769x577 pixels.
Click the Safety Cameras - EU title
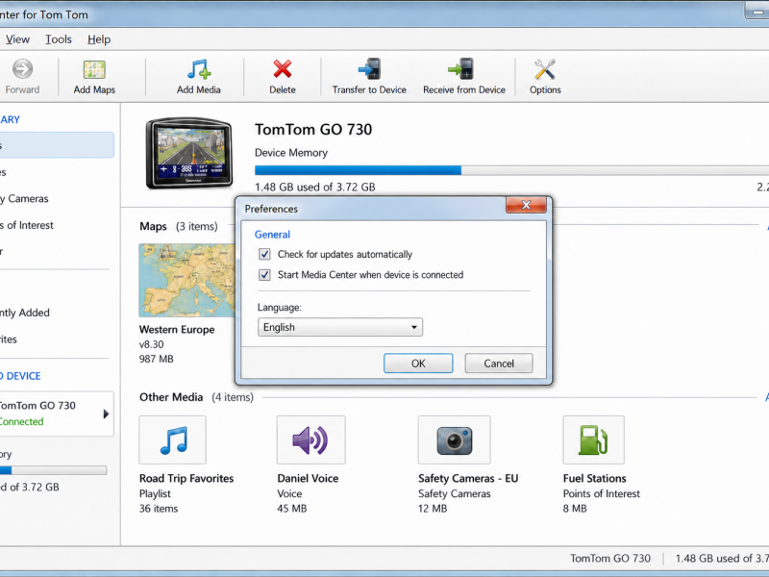point(468,478)
